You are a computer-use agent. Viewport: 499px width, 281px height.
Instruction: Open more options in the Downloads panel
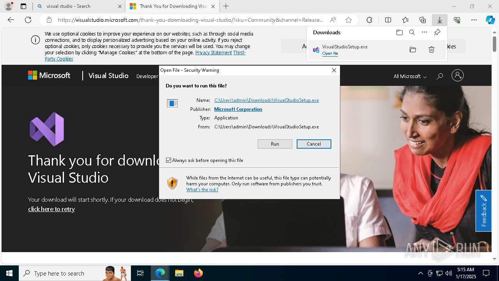425,32
